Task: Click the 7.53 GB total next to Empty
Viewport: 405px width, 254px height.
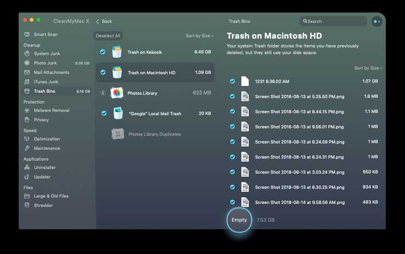Action: pos(265,220)
